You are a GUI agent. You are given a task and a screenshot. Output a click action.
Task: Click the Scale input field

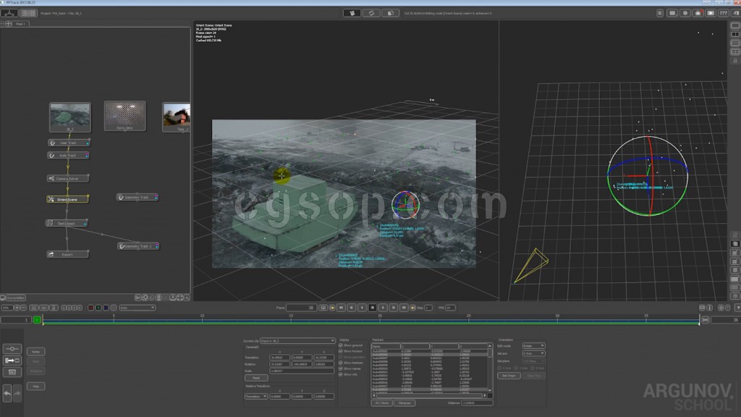click(302, 371)
